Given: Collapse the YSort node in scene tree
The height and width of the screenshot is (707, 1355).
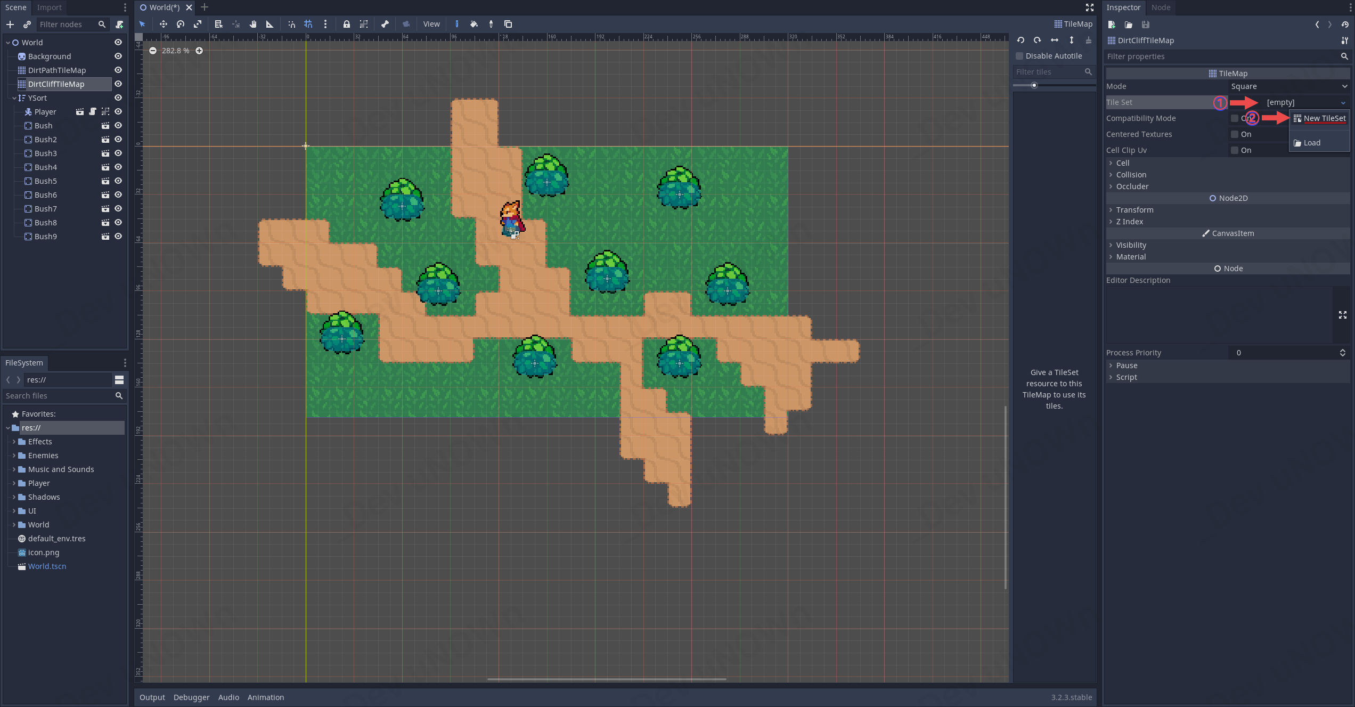Looking at the screenshot, I should click(14, 98).
